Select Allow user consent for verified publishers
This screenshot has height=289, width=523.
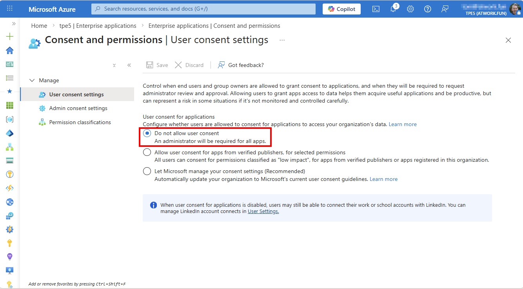(x=147, y=152)
